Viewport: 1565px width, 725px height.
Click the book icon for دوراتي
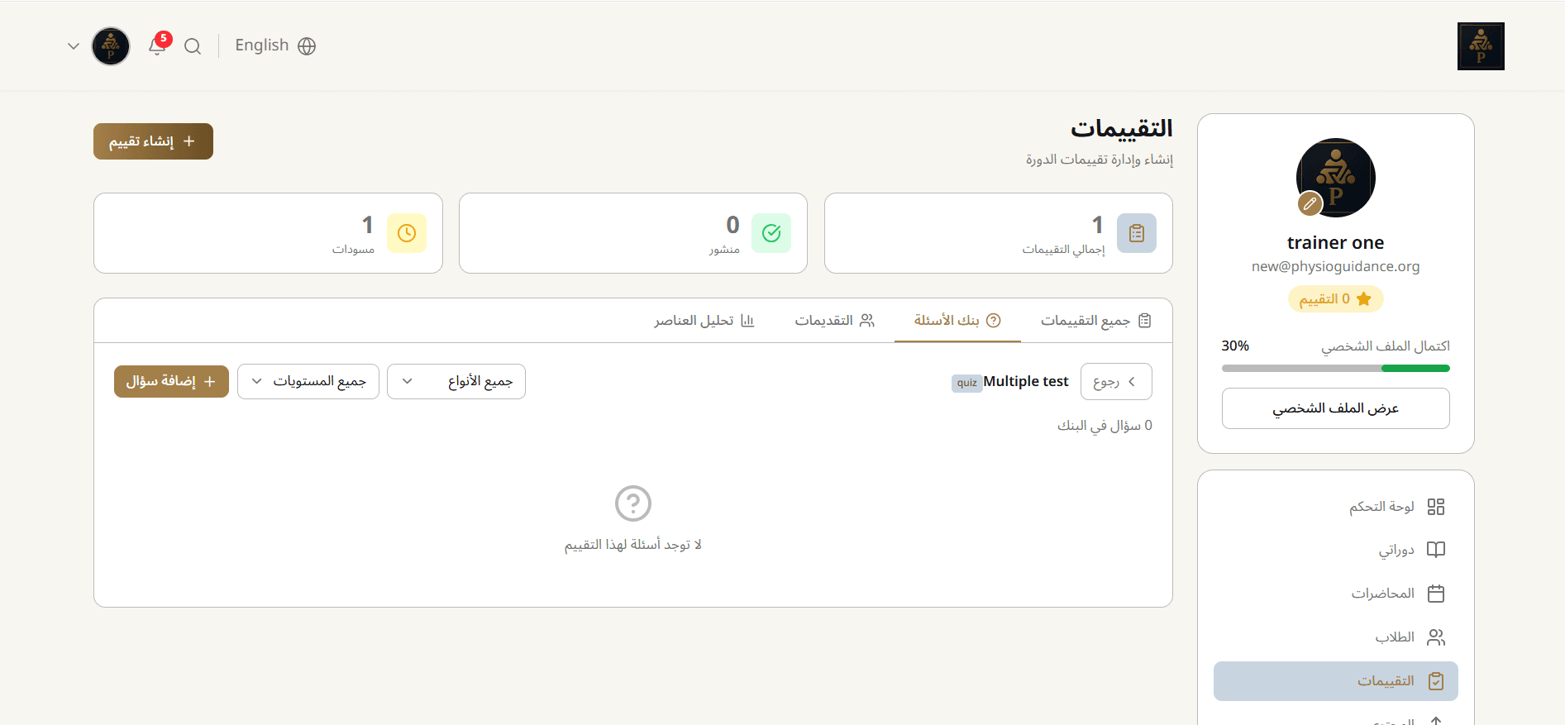(x=1436, y=550)
